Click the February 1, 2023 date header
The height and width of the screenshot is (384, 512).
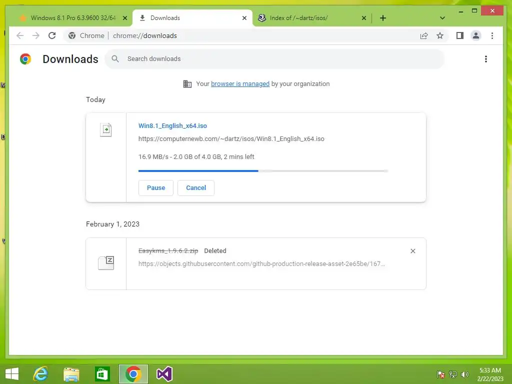112,224
